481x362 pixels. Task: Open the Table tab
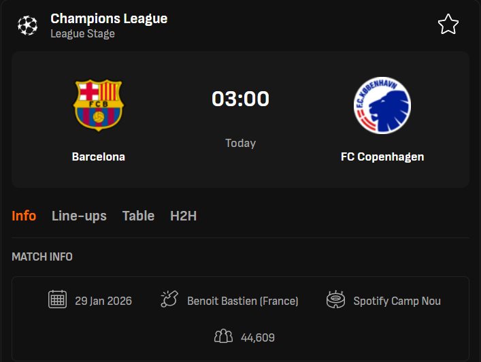[x=138, y=216]
